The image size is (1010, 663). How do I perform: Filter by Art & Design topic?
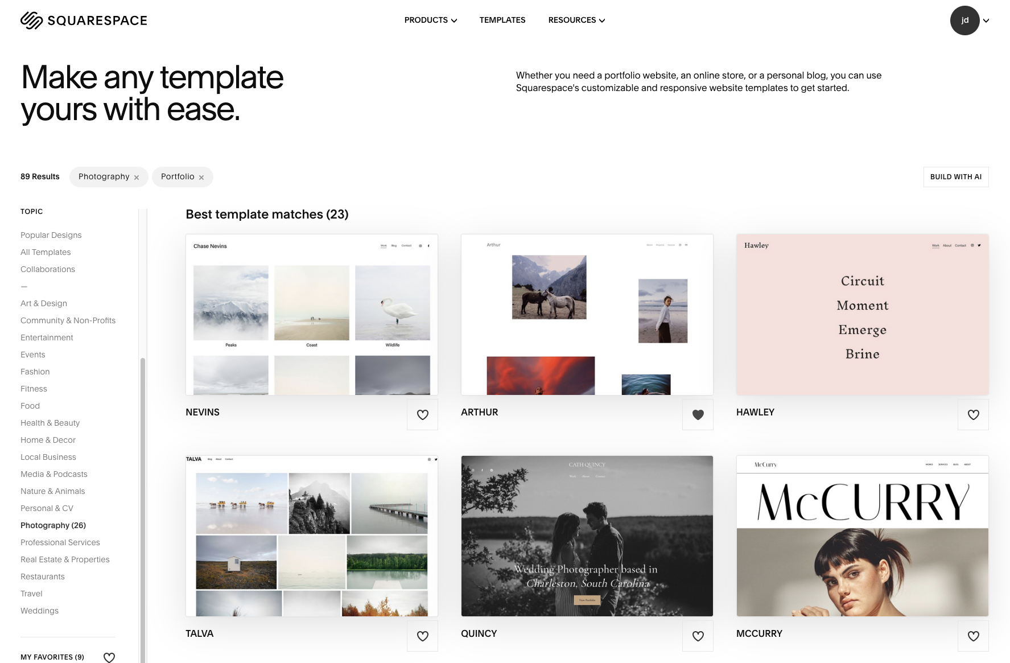coord(44,303)
